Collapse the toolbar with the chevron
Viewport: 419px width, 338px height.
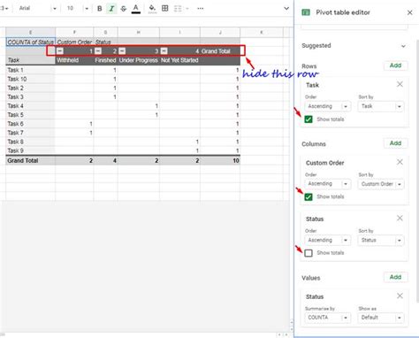[x=286, y=9]
